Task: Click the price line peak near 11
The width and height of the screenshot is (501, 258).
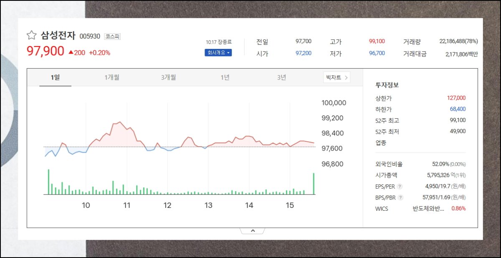Action: coord(120,122)
